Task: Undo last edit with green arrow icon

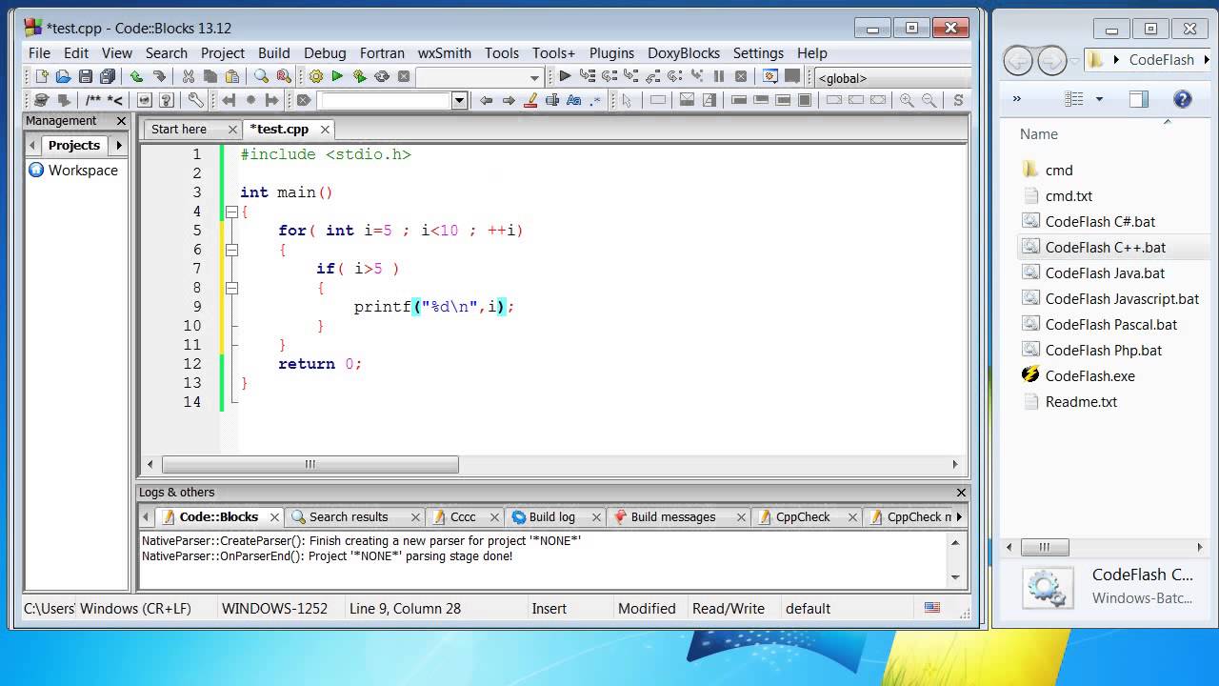Action: click(x=136, y=76)
